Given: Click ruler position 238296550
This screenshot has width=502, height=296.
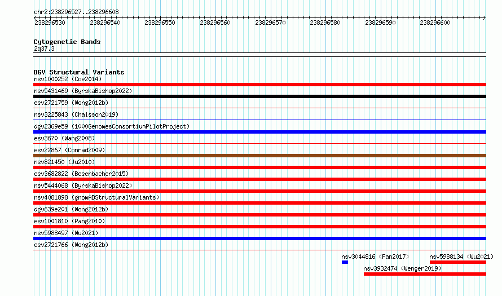Looking at the screenshot, I should coord(160,23).
